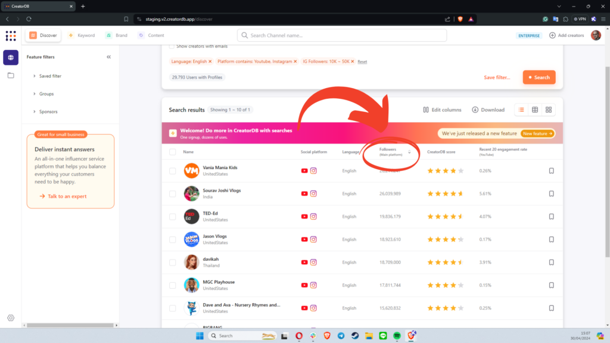Sort by the Followers column arrow
Image resolution: width=610 pixels, height=343 pixels.
click(409, 152)
